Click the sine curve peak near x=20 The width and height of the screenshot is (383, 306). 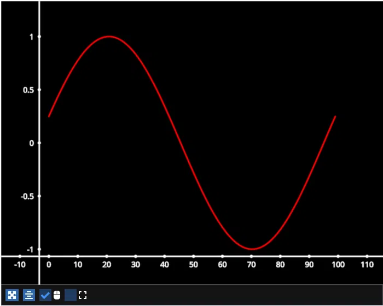[109, 37]
